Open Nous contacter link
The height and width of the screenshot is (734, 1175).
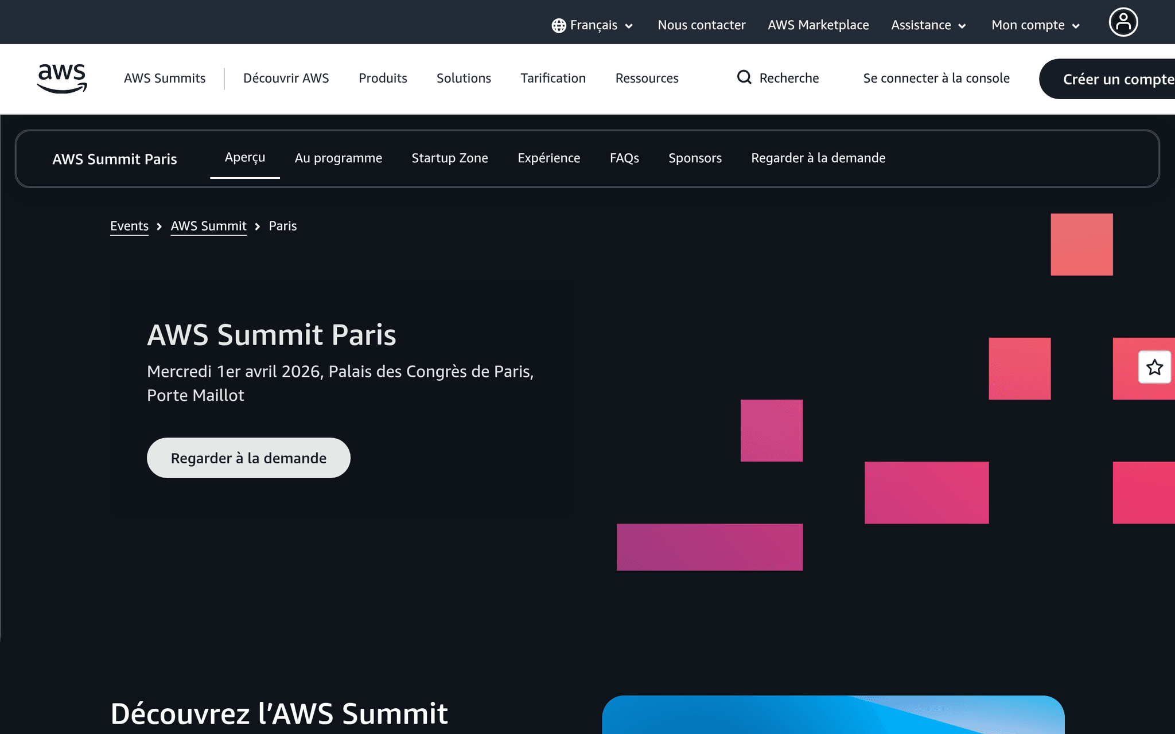[701, 25]
